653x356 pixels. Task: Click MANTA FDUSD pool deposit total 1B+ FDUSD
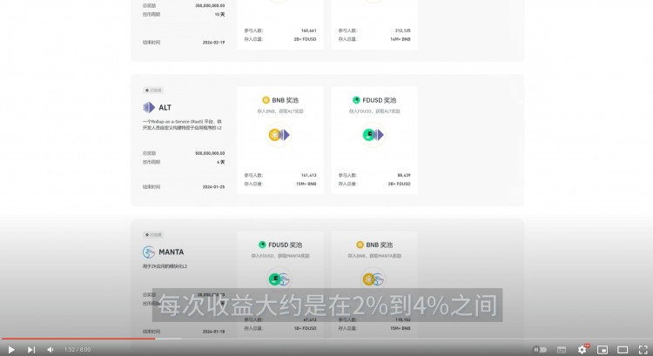[x=306, y=328]
